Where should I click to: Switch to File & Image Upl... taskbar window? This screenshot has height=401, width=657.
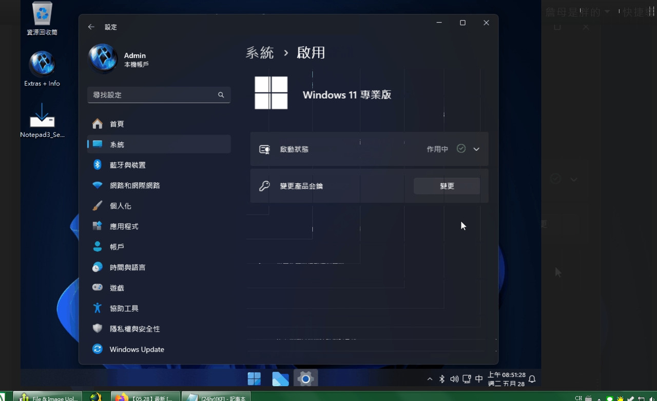point(47,397)
